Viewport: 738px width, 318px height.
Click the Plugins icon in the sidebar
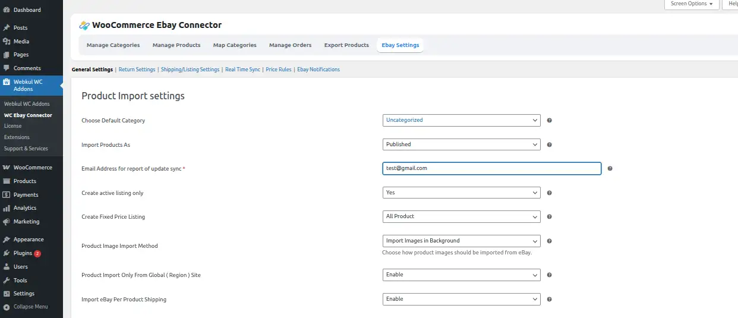[x=7, y=253]
